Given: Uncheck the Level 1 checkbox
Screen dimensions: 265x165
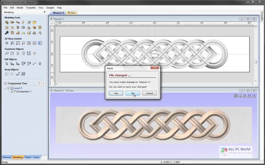Looking at the screenshot, I should point(9,88).
